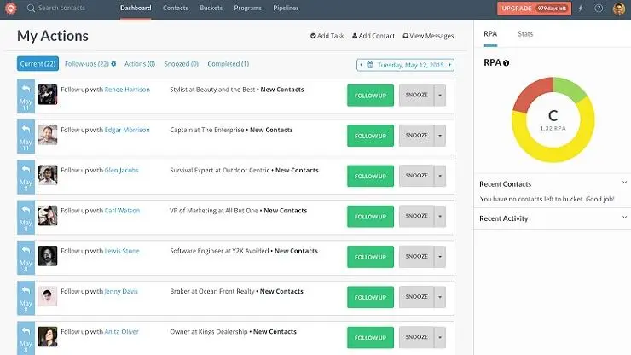This screenshot has width=631, height=355.
Task: Click the RPA info question icon
Action: pyautogui.click(x=506, y=63)
